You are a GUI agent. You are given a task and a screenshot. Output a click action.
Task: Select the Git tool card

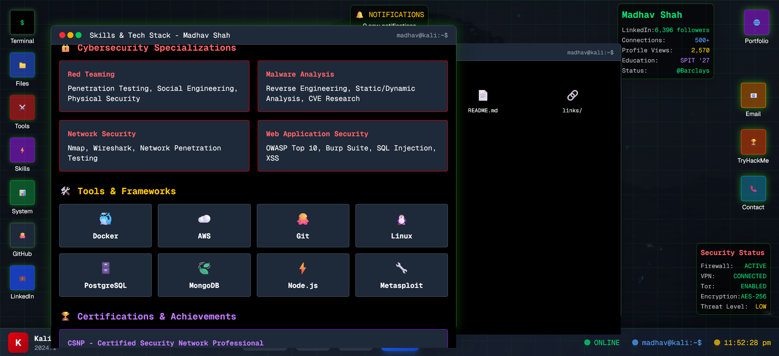[303, 225]
